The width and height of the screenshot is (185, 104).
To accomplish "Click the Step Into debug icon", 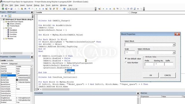I will pos(117,9).
